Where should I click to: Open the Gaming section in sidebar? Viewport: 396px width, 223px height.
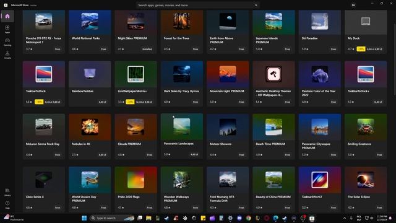click(7, 42)
